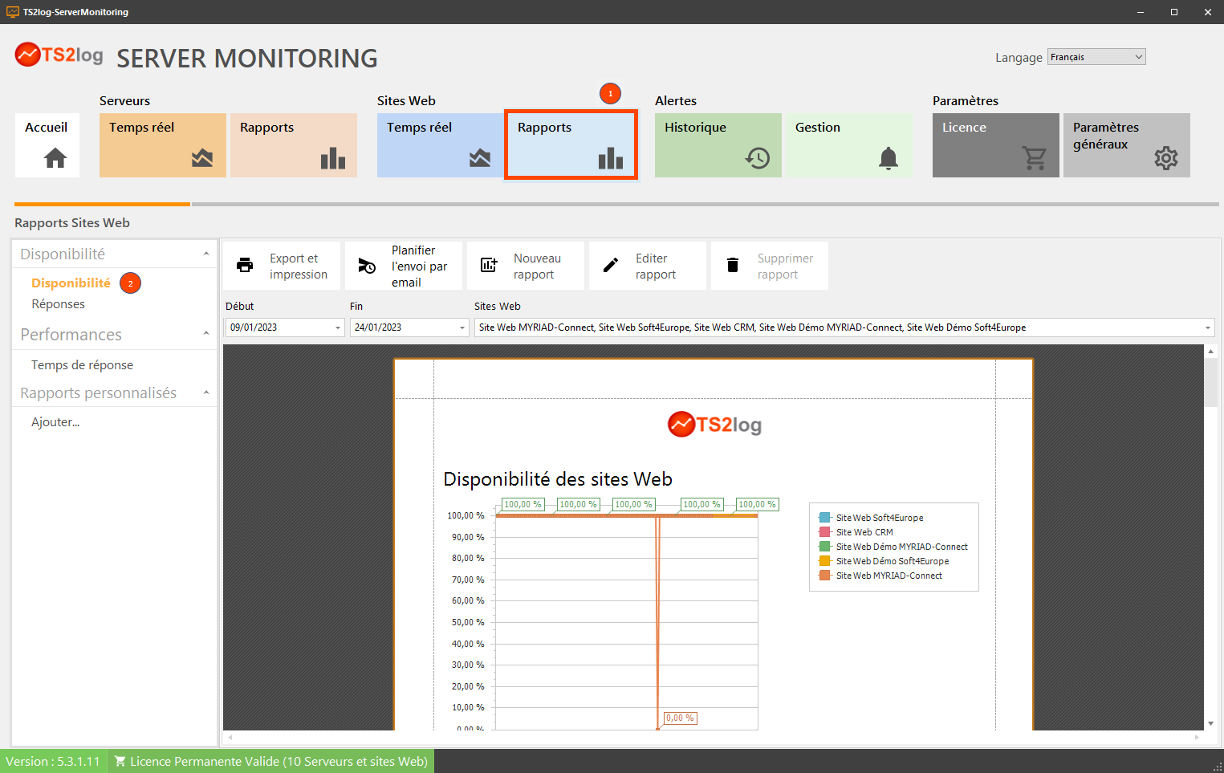The width and height of the screenshot is (1224, 773).
Task: Click the Site Web Soft4Europe legend color swatch
Action: [824, 518]
